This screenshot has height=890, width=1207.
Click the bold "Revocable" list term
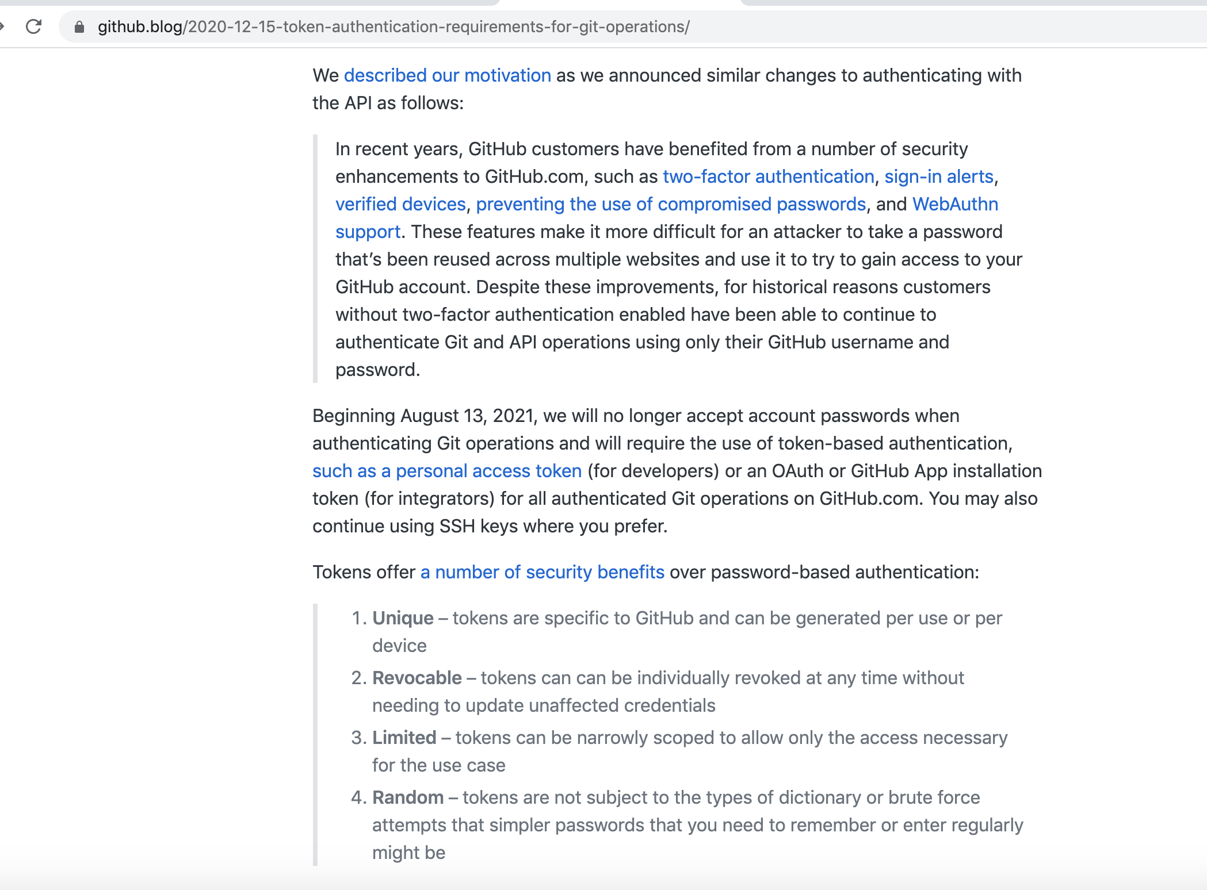(x=417, y=678)
